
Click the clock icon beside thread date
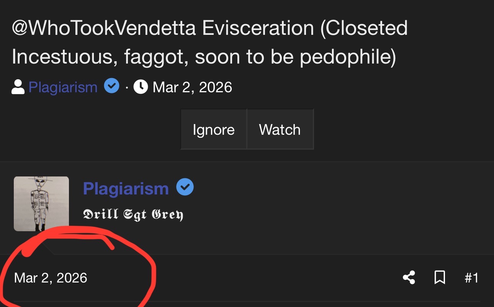(x=141, y=87)
